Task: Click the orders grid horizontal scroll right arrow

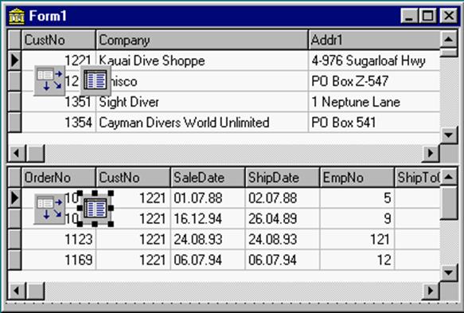Action: click(x=431, y=291)
